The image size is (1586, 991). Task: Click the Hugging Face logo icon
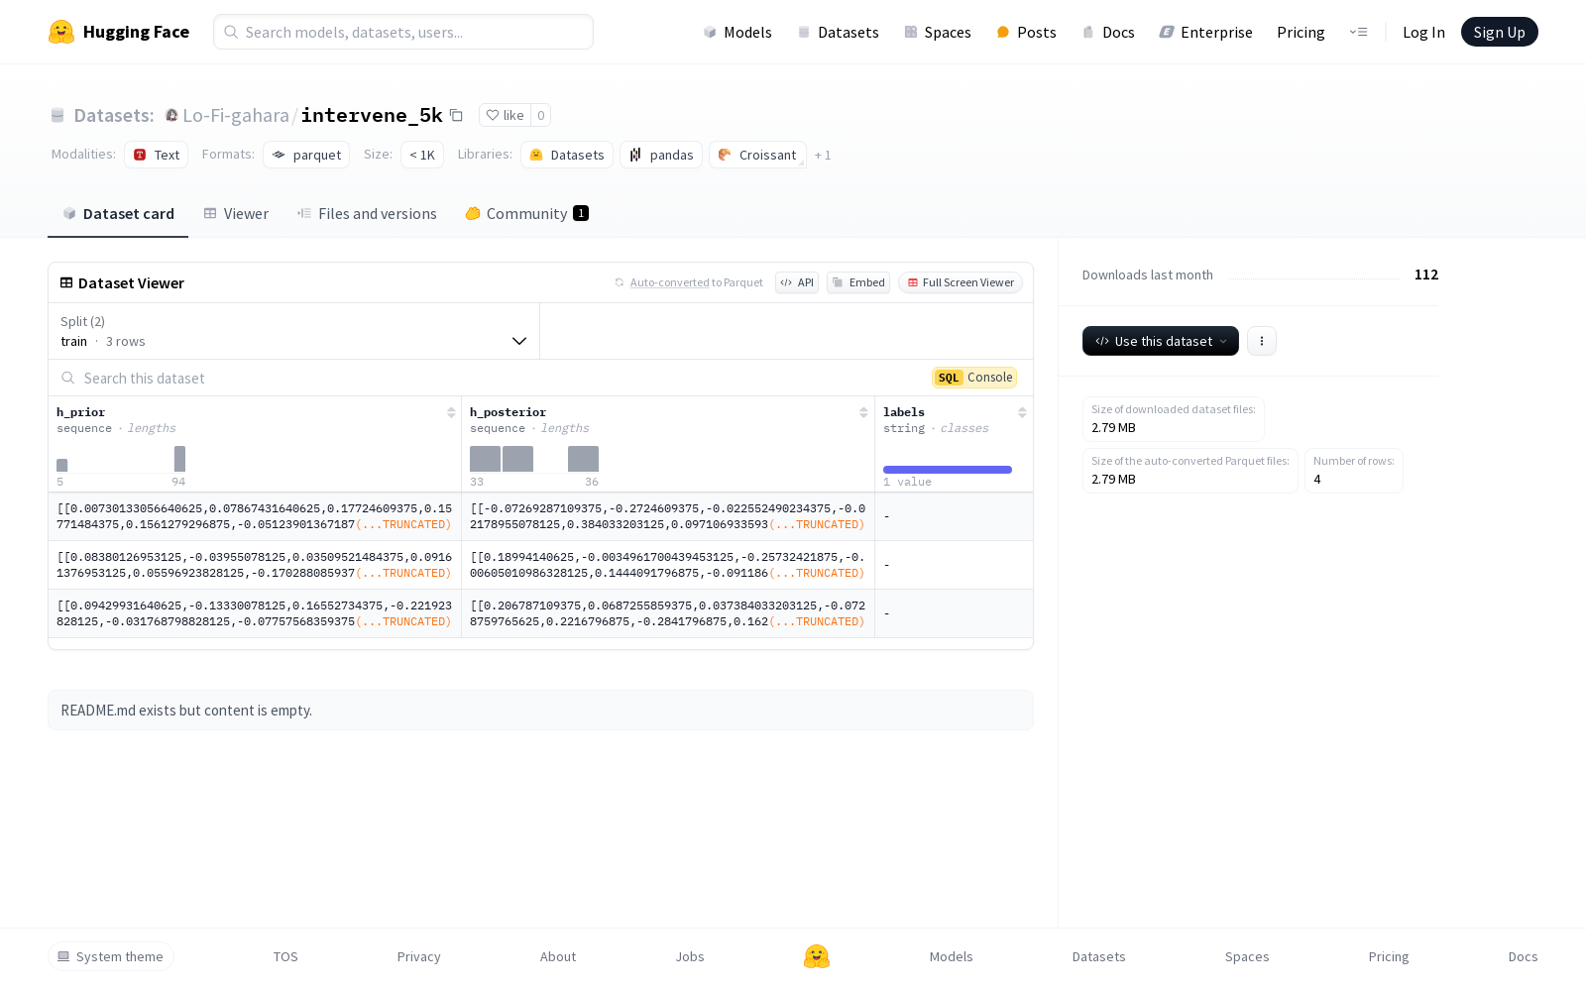click(61, 32)
